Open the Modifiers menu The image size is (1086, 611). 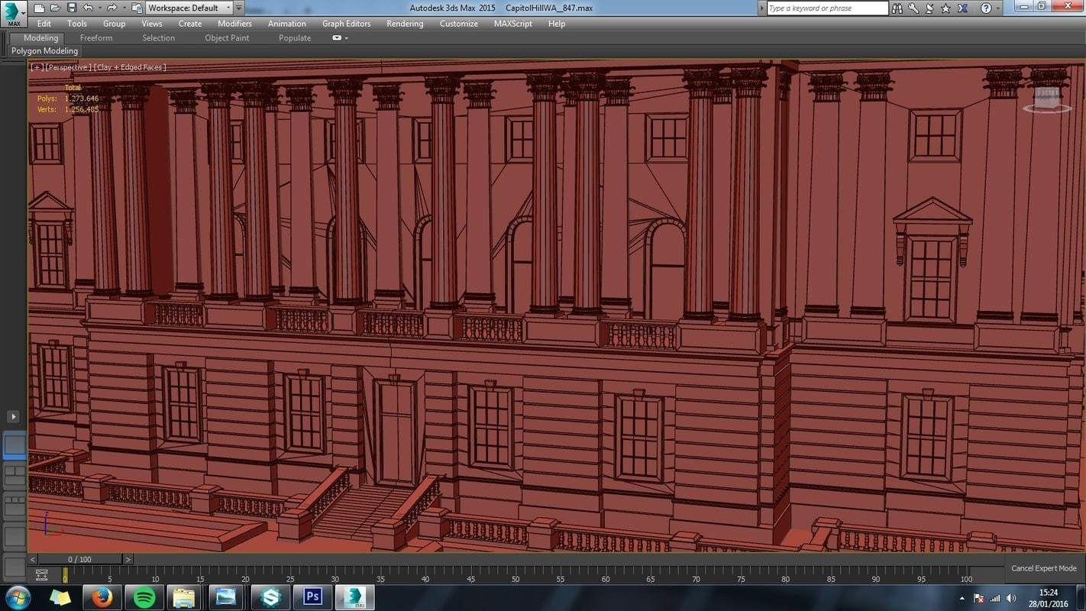click(x=234, y=24)
